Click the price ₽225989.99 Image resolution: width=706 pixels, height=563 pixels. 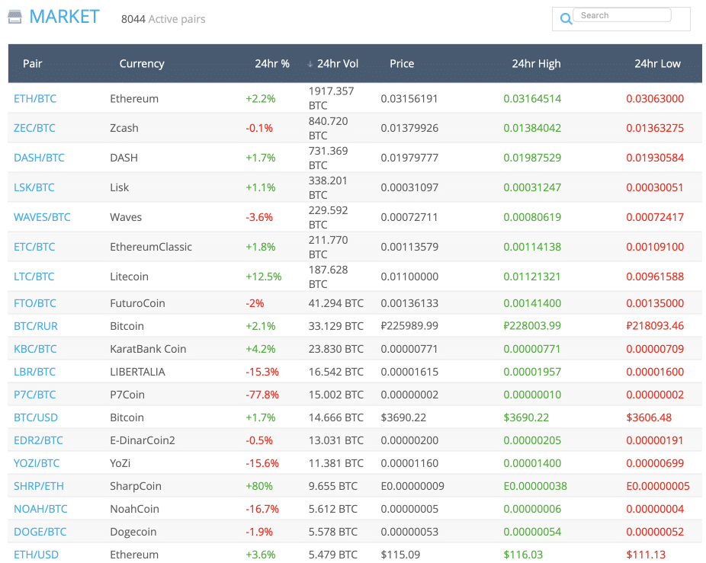coord(409,326)
